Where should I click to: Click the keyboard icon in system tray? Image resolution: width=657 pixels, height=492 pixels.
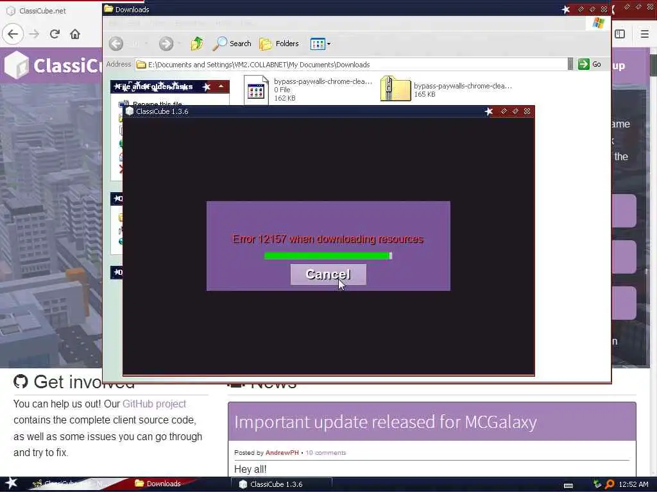(568, 486)
